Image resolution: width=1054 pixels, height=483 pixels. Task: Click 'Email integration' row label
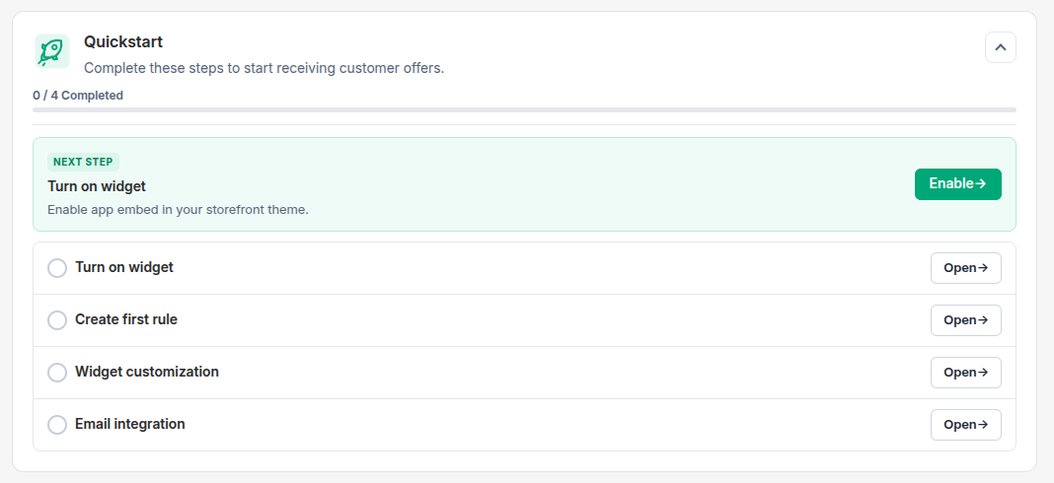coord(130,425)
